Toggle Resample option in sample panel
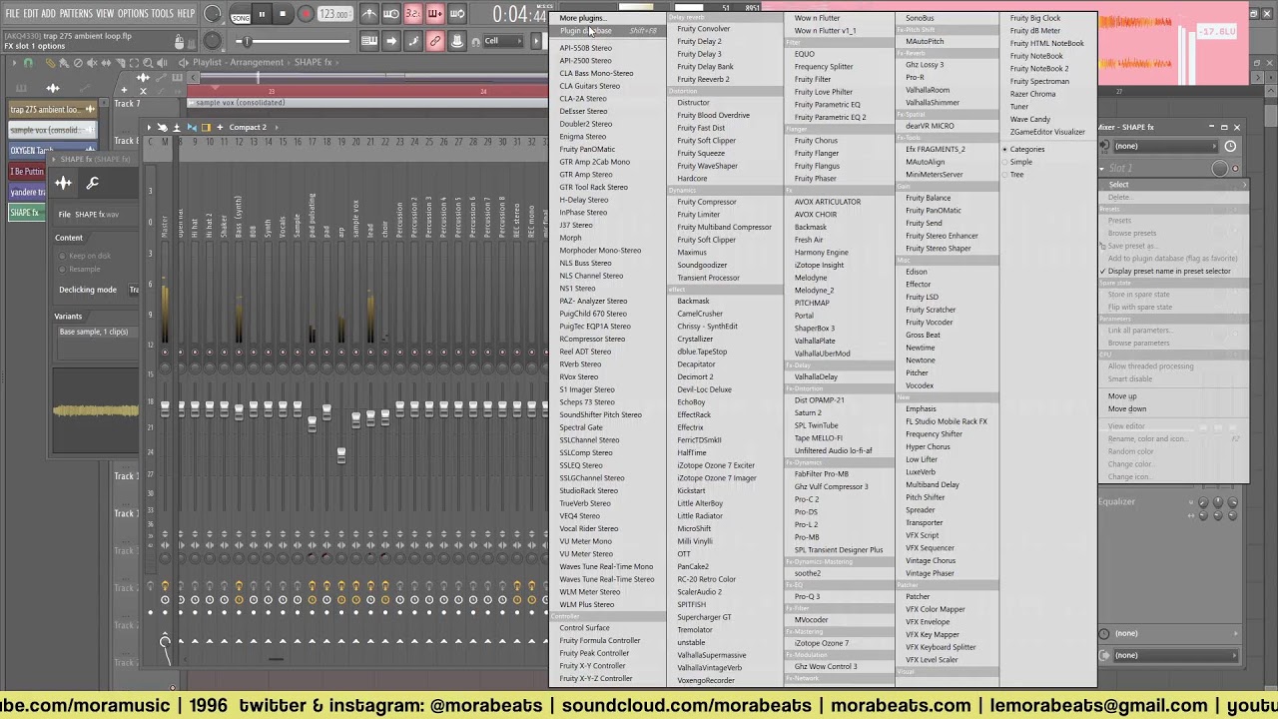1278x719 pixels. pos(80,269)
